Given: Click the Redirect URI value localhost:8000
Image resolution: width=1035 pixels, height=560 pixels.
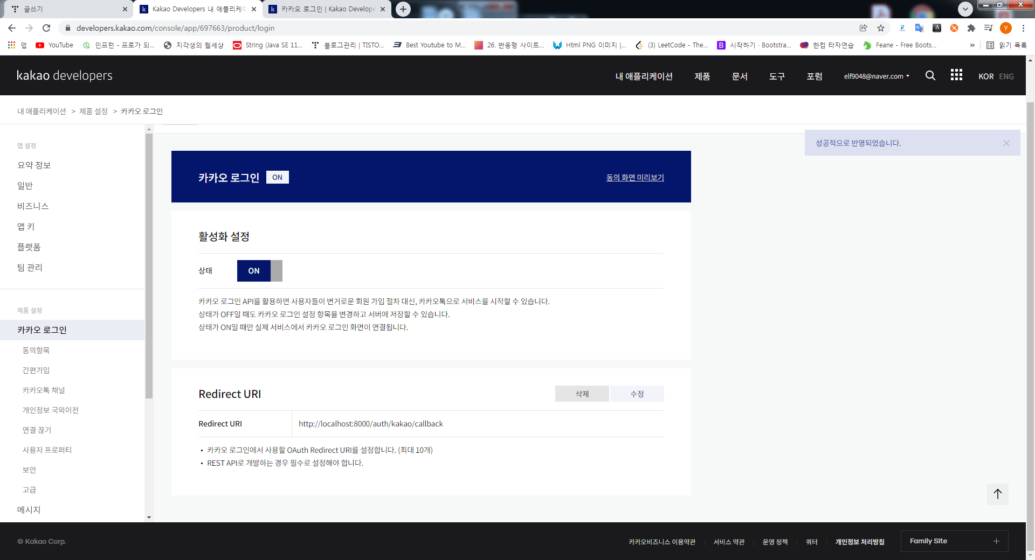Looking at the screenshot, I should [x=371, y=424].
